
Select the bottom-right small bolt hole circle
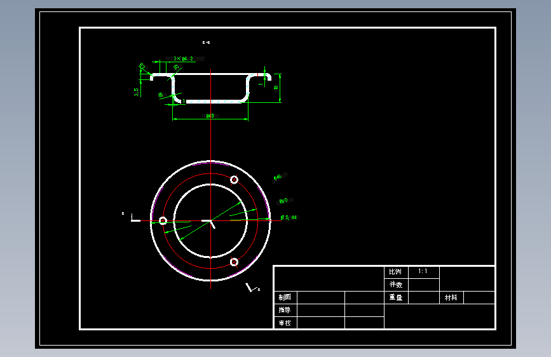(234, 262)
